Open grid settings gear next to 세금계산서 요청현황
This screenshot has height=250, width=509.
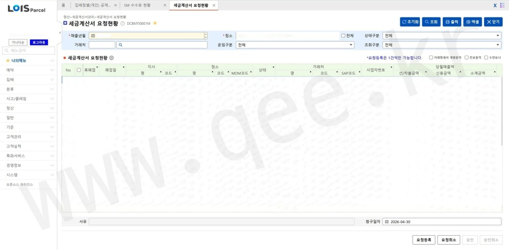pyautogui.click(x=112, y=58)
